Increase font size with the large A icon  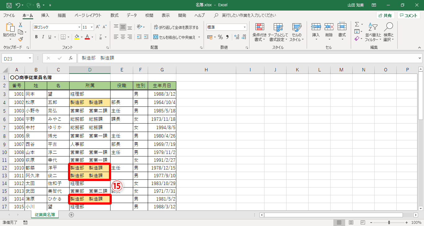point(98,27)
